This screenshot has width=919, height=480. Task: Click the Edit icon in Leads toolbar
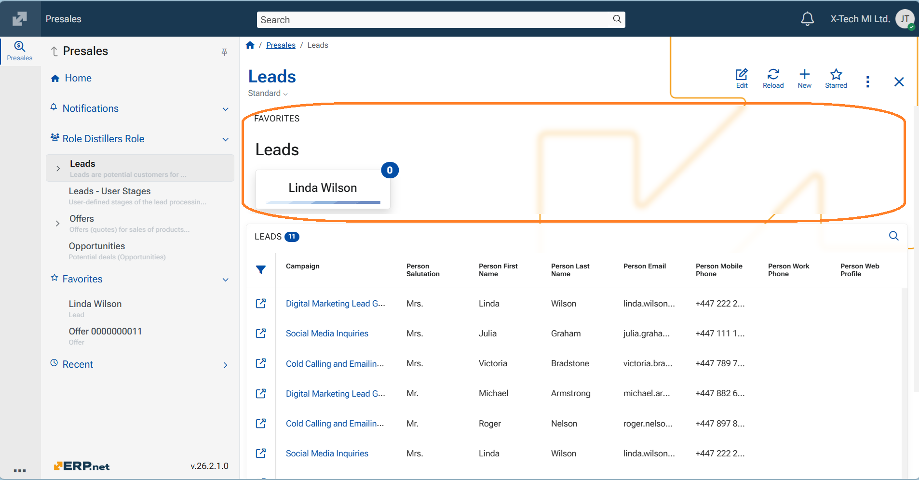tap(742, 78)
